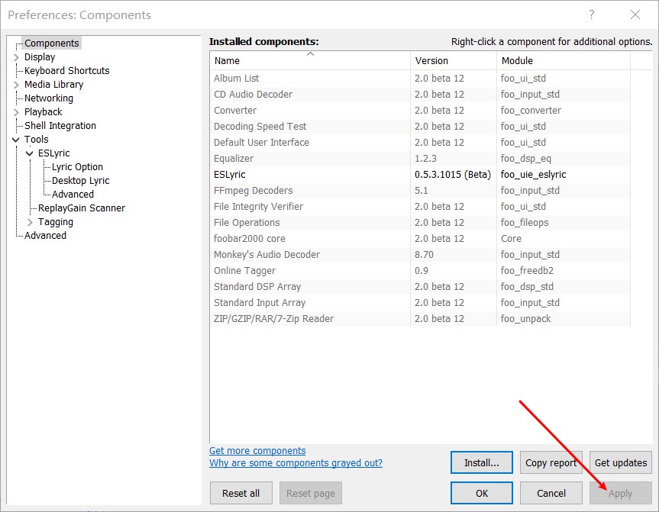This screenshot has width=659, height=512.
Task: Select the Monkey's Audio Decoder row
Action: (x=420, y=255)
